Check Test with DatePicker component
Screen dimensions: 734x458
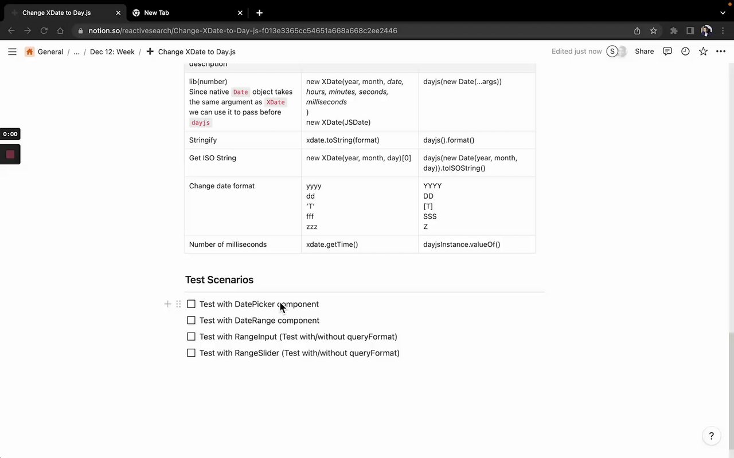coord(191,304)
